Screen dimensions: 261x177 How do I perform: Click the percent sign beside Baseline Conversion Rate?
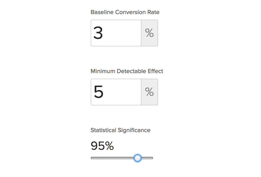[x=150, y=33]
